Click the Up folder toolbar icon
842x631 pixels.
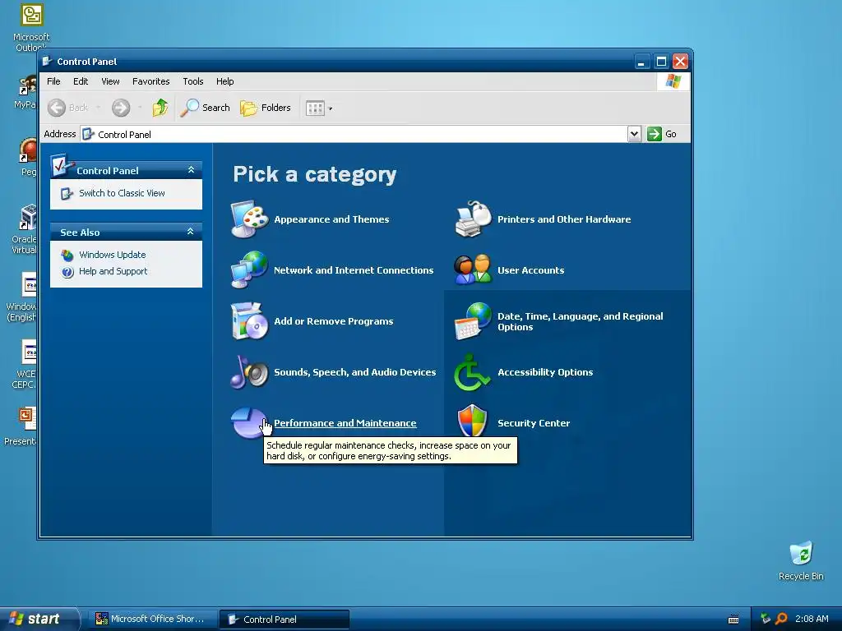pos(160,108)
